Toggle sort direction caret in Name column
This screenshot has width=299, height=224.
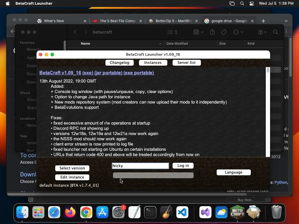[160, 44]
